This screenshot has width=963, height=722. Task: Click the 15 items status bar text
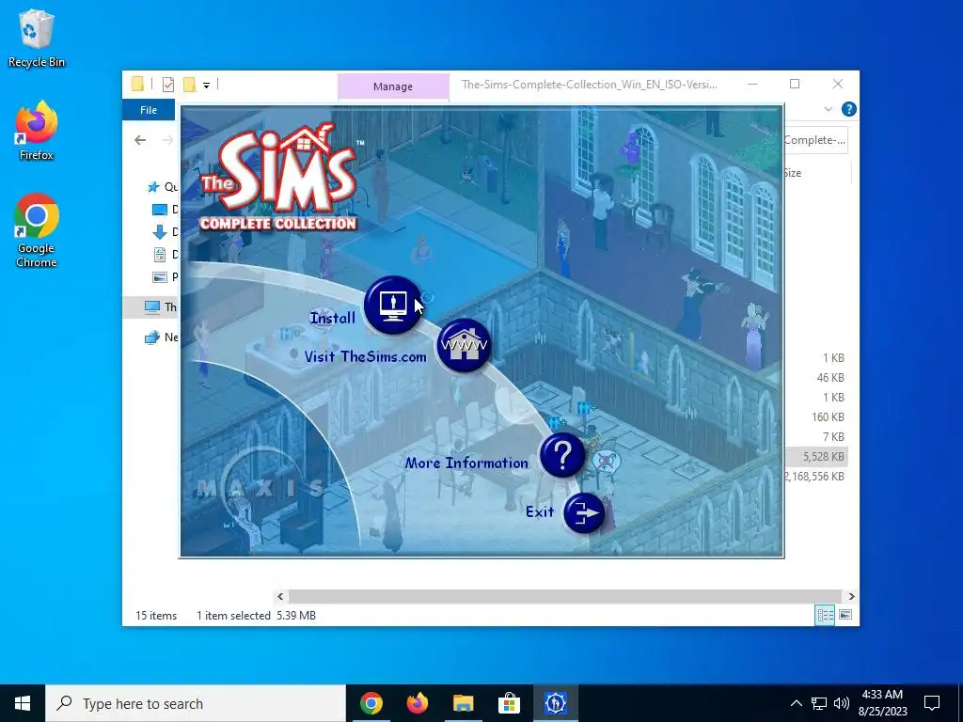point(156,615)
